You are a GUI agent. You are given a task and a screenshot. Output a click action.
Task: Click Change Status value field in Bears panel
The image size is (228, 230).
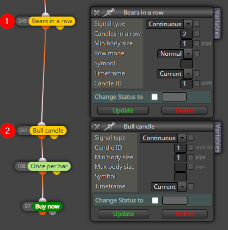point(174,97)
